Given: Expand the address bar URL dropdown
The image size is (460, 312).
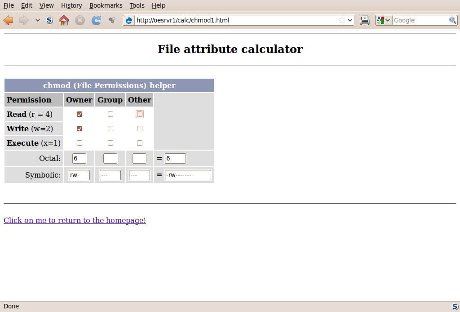Looking at the screenshot, I should tap(350, 20).
